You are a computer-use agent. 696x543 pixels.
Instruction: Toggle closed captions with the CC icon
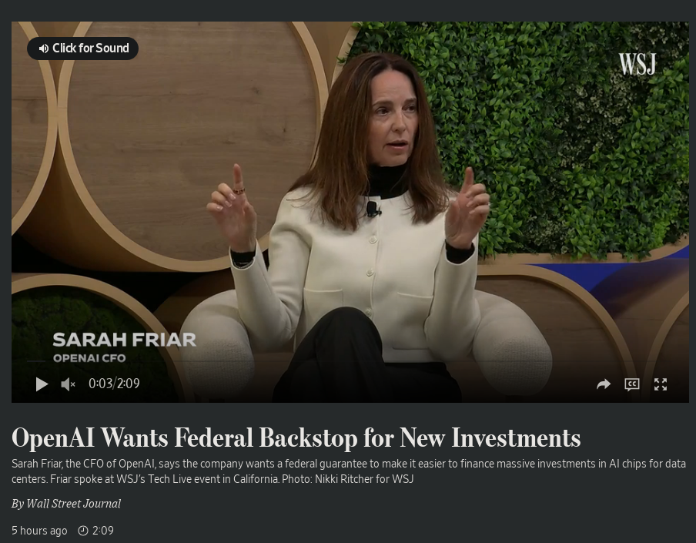[632, 384]
